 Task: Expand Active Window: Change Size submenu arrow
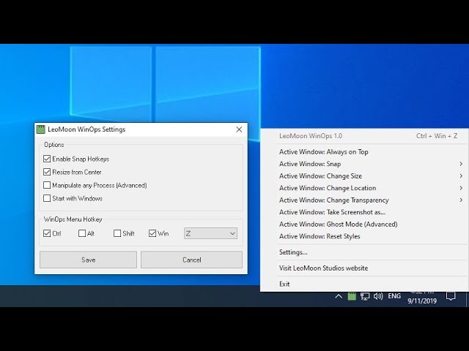tap(461, 175)
